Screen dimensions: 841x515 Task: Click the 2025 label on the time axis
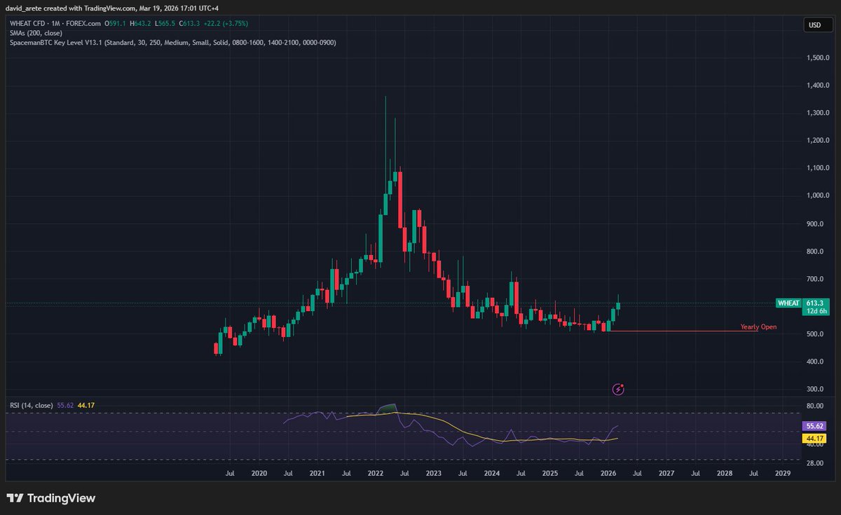550,474
